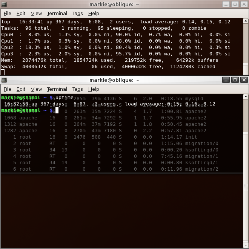Click '64292k buffers' value
This screenshot has height=249, width=249.
pos(197,60)
